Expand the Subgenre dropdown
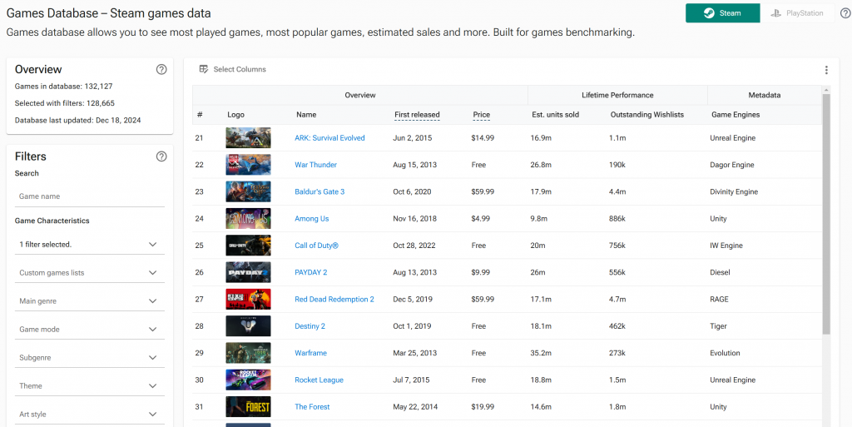Image resolution: width=852 pixels, height=427 pixels. (90, 358)
